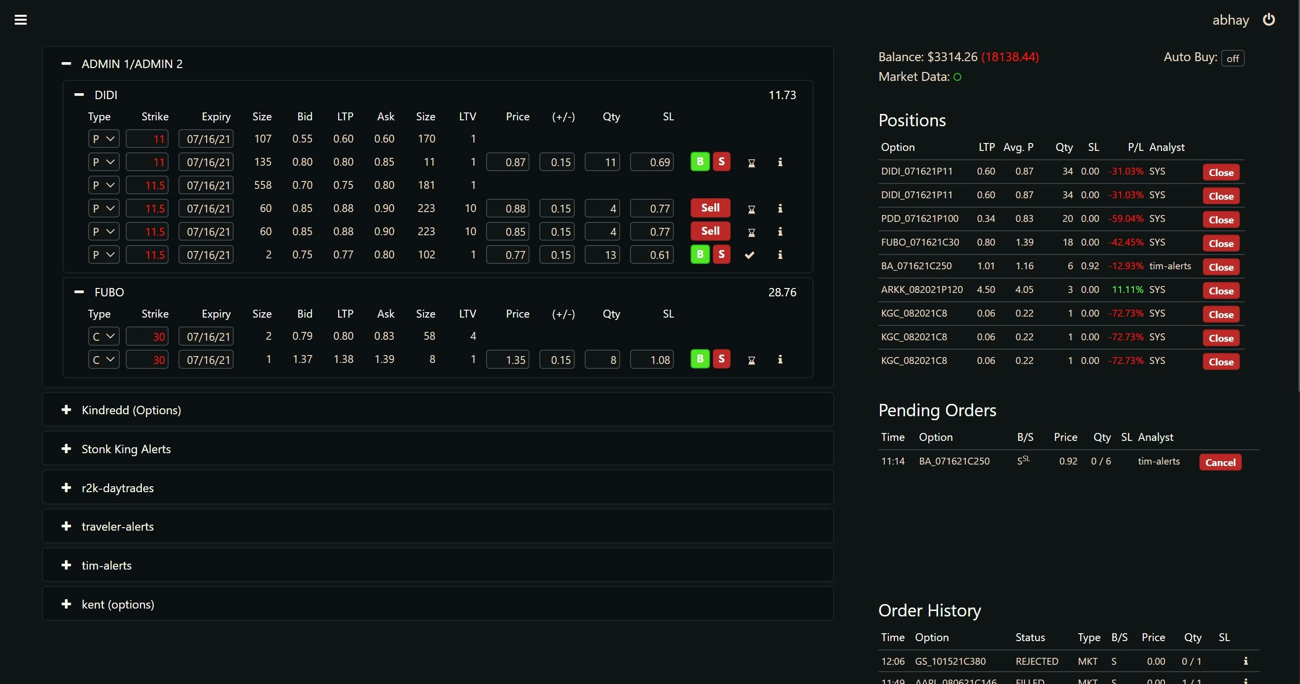Click info icon on GS_101521C380 order history row
The width and height of the screenshot is (1300, 684).
1245,661
